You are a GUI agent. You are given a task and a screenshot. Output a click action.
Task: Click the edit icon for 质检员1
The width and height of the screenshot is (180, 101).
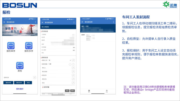tap(73, 75)
